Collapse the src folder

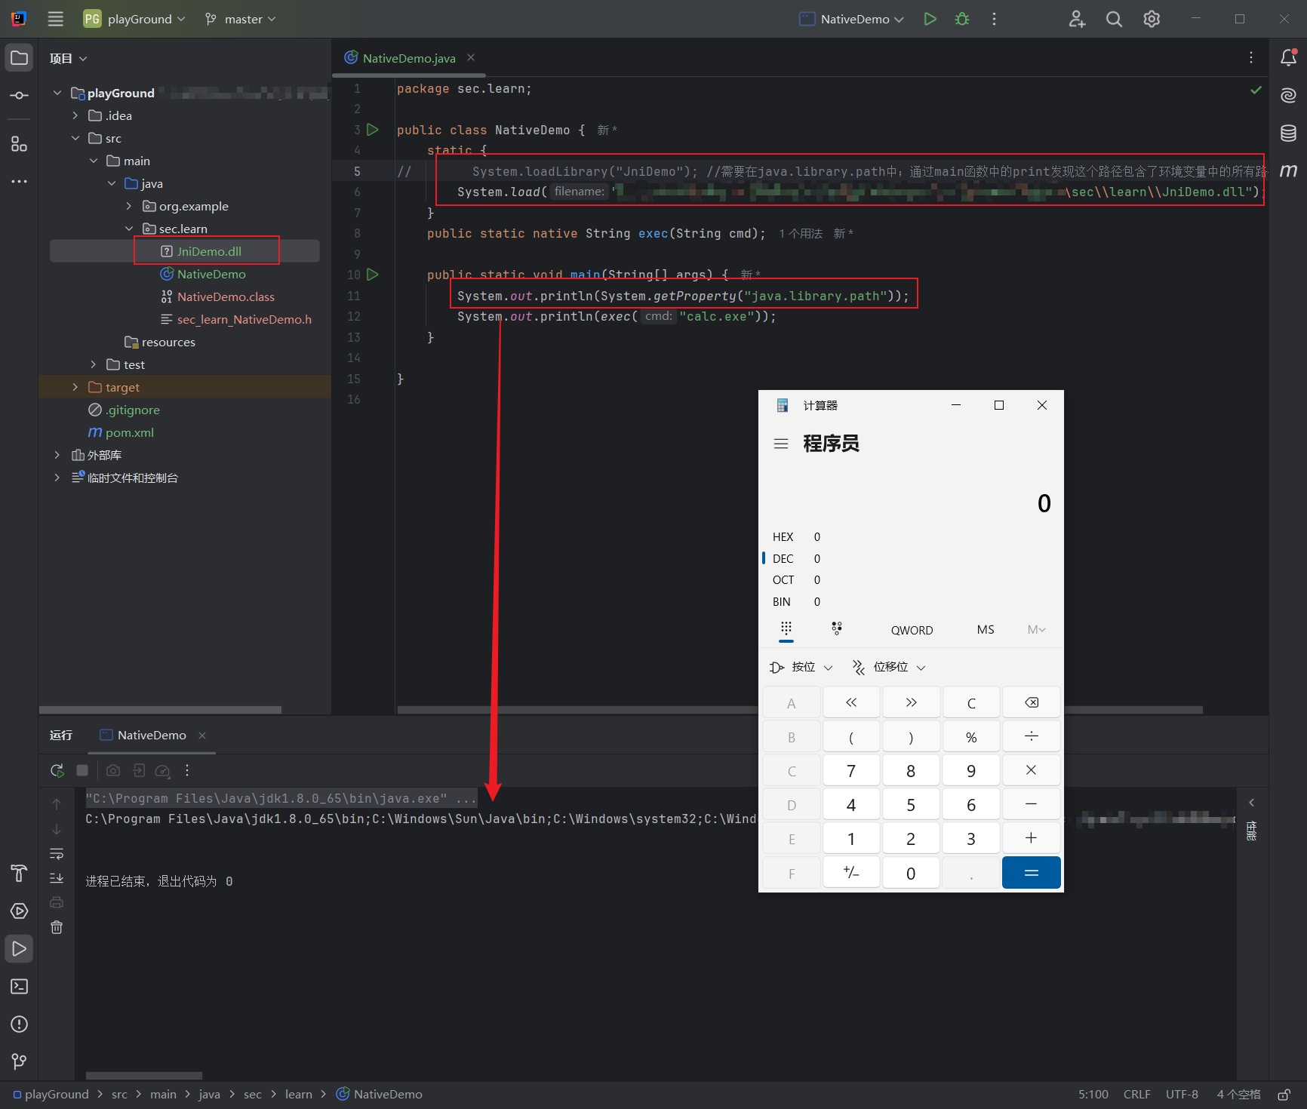point(75,138)
